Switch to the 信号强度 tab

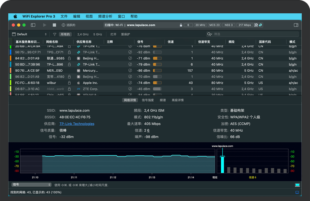[x=148, y=100]
